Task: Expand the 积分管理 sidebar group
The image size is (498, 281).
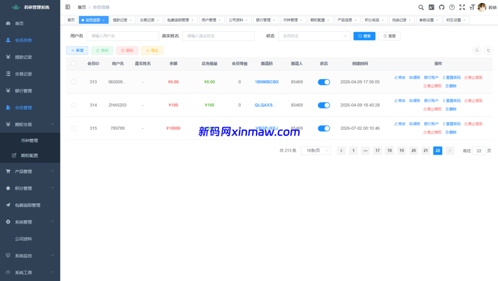Action: tap(30, 188)
